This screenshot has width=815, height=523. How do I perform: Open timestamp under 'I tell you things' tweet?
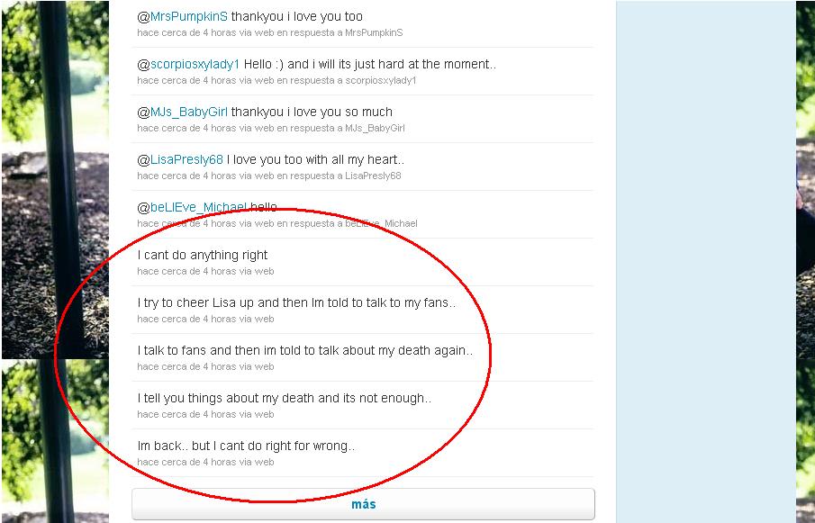[187, 415]
